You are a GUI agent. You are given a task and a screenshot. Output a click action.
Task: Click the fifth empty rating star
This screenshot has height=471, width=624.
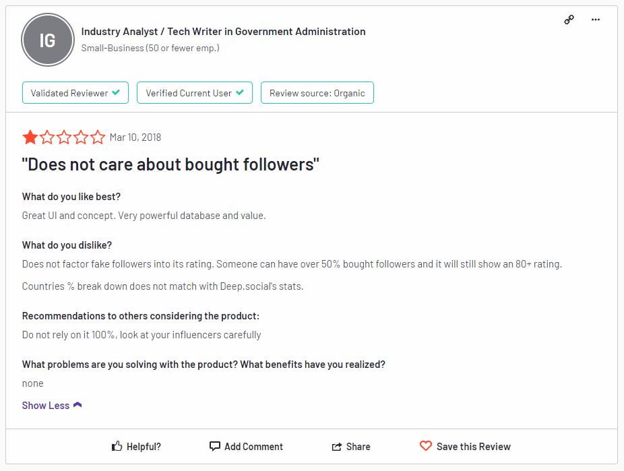[98, 137]
